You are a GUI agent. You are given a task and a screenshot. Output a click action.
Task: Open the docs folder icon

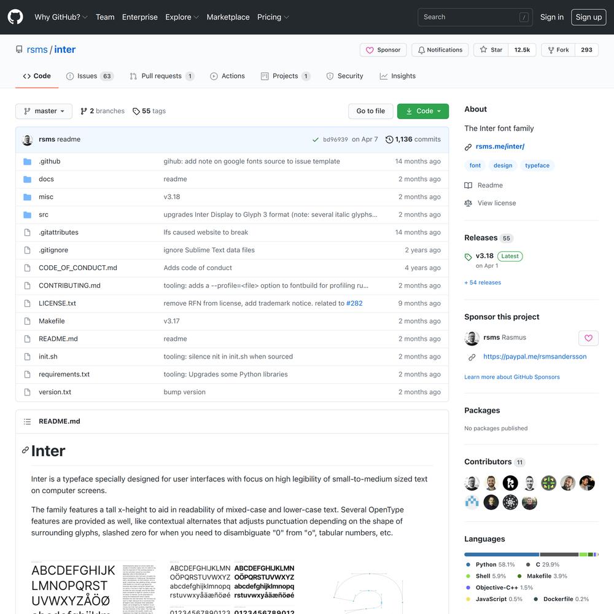coord(27,179)
